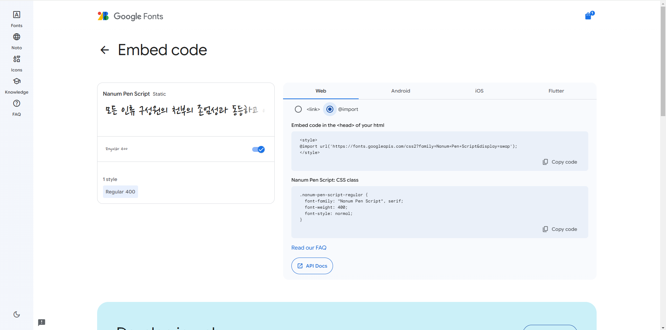Viewport: 666px width, 330px height.
Task: Click the Regular 400 style chip
Action: click(x=120, y=192)
